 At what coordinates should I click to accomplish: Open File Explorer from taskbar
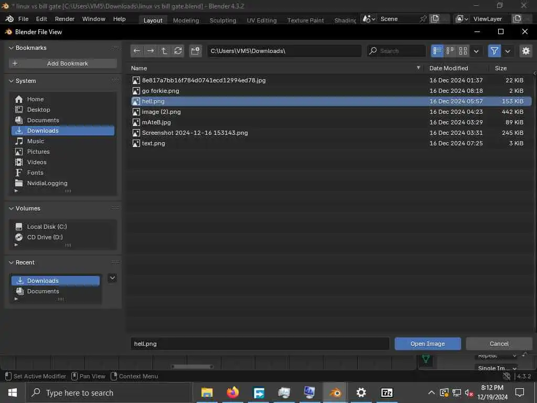tap(207, 393)
